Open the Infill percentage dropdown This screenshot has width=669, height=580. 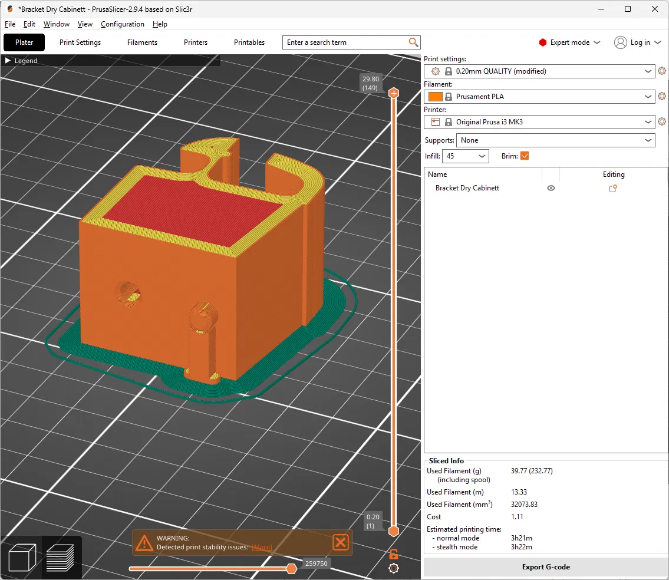(466, 156)
